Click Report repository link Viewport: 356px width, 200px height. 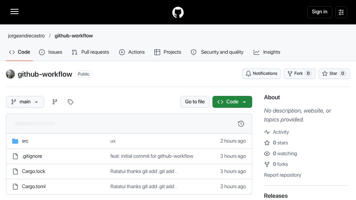click(x=283, y=175)
